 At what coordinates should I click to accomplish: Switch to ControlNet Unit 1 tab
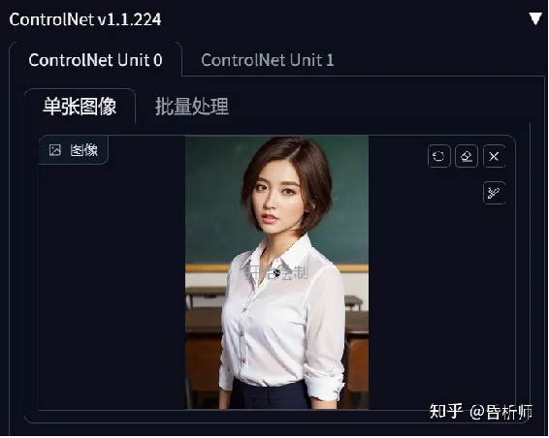[x=268, y=60]
